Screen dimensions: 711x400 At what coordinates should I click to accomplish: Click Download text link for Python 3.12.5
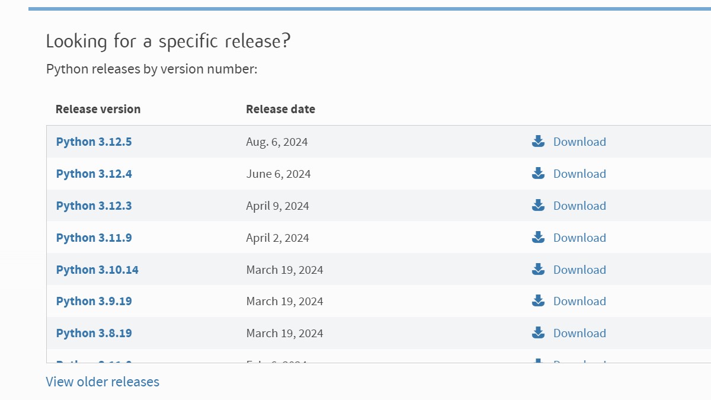tap(579, 142)
